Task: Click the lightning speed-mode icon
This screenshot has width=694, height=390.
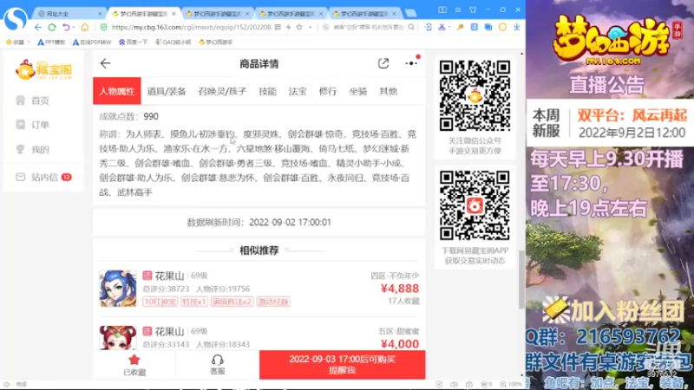Action: pyautogui.click(x=288, y=28)
